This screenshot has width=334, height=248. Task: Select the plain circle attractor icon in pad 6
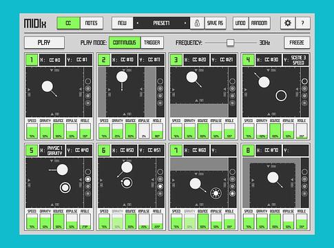(x=160, y=172)
